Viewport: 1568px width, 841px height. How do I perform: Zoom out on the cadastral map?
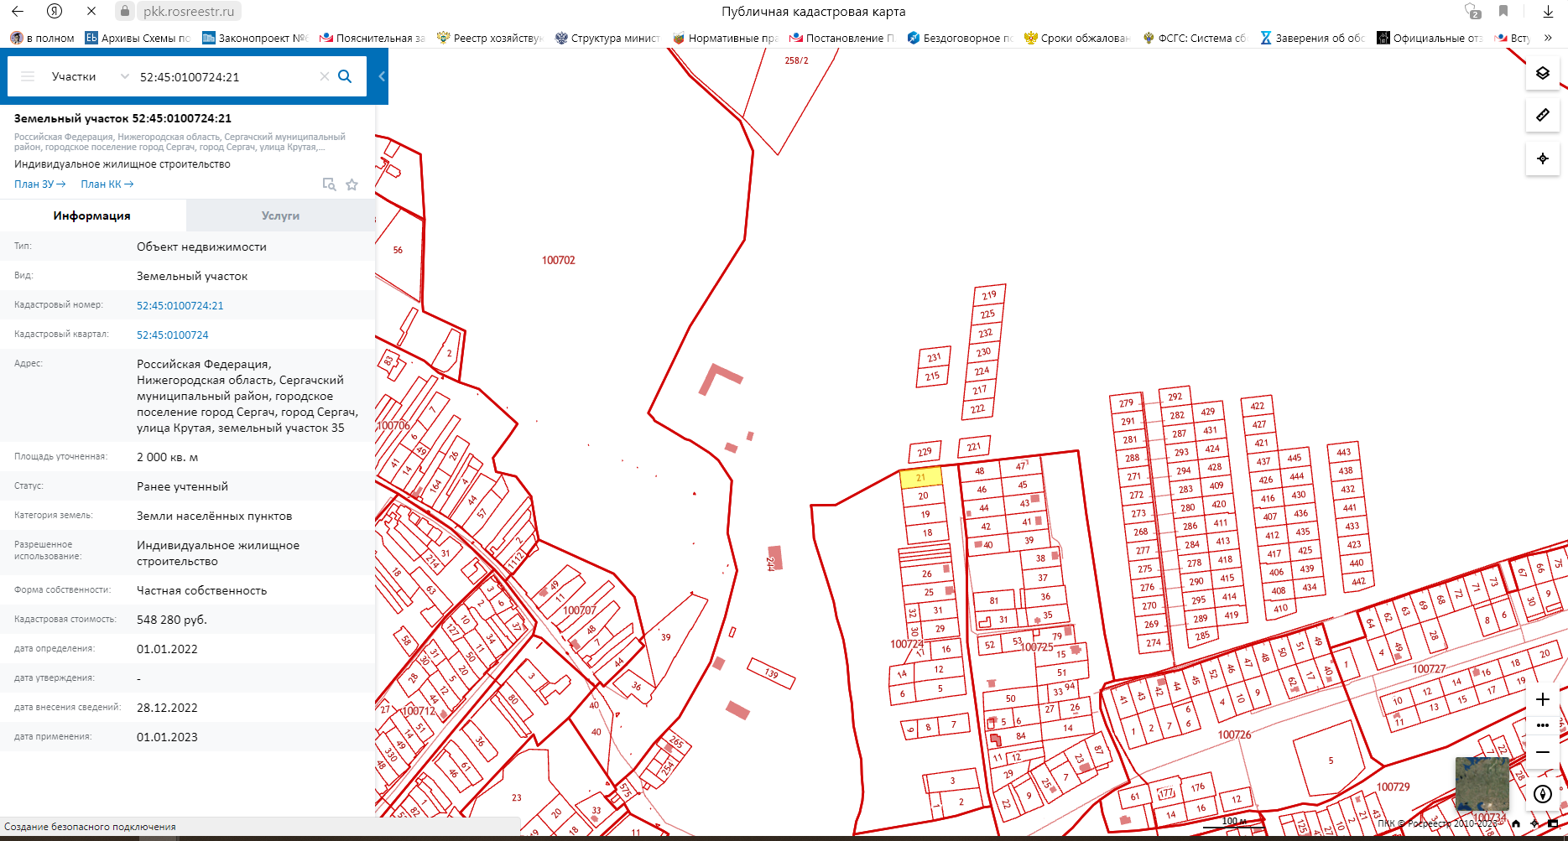pos(1542,752)
